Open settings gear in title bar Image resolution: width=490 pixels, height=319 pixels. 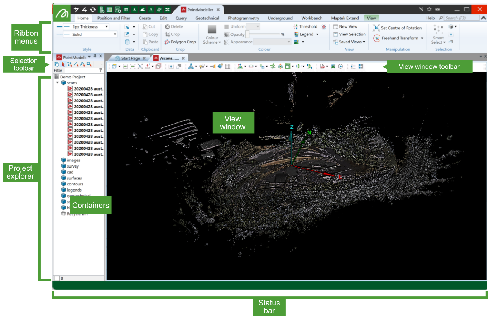coord(429,9)
